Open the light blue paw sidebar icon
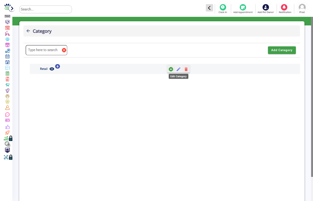Viewport: 313px width, 201px height. 7,39
